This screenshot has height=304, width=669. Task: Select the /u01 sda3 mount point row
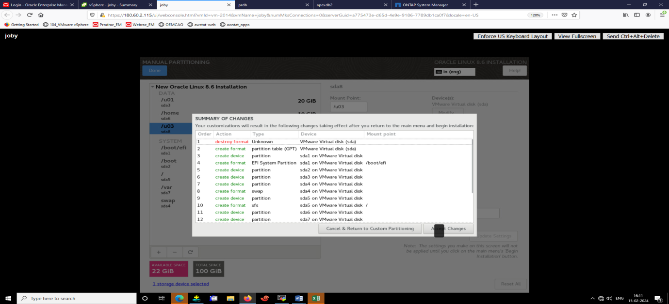[235, 102]
